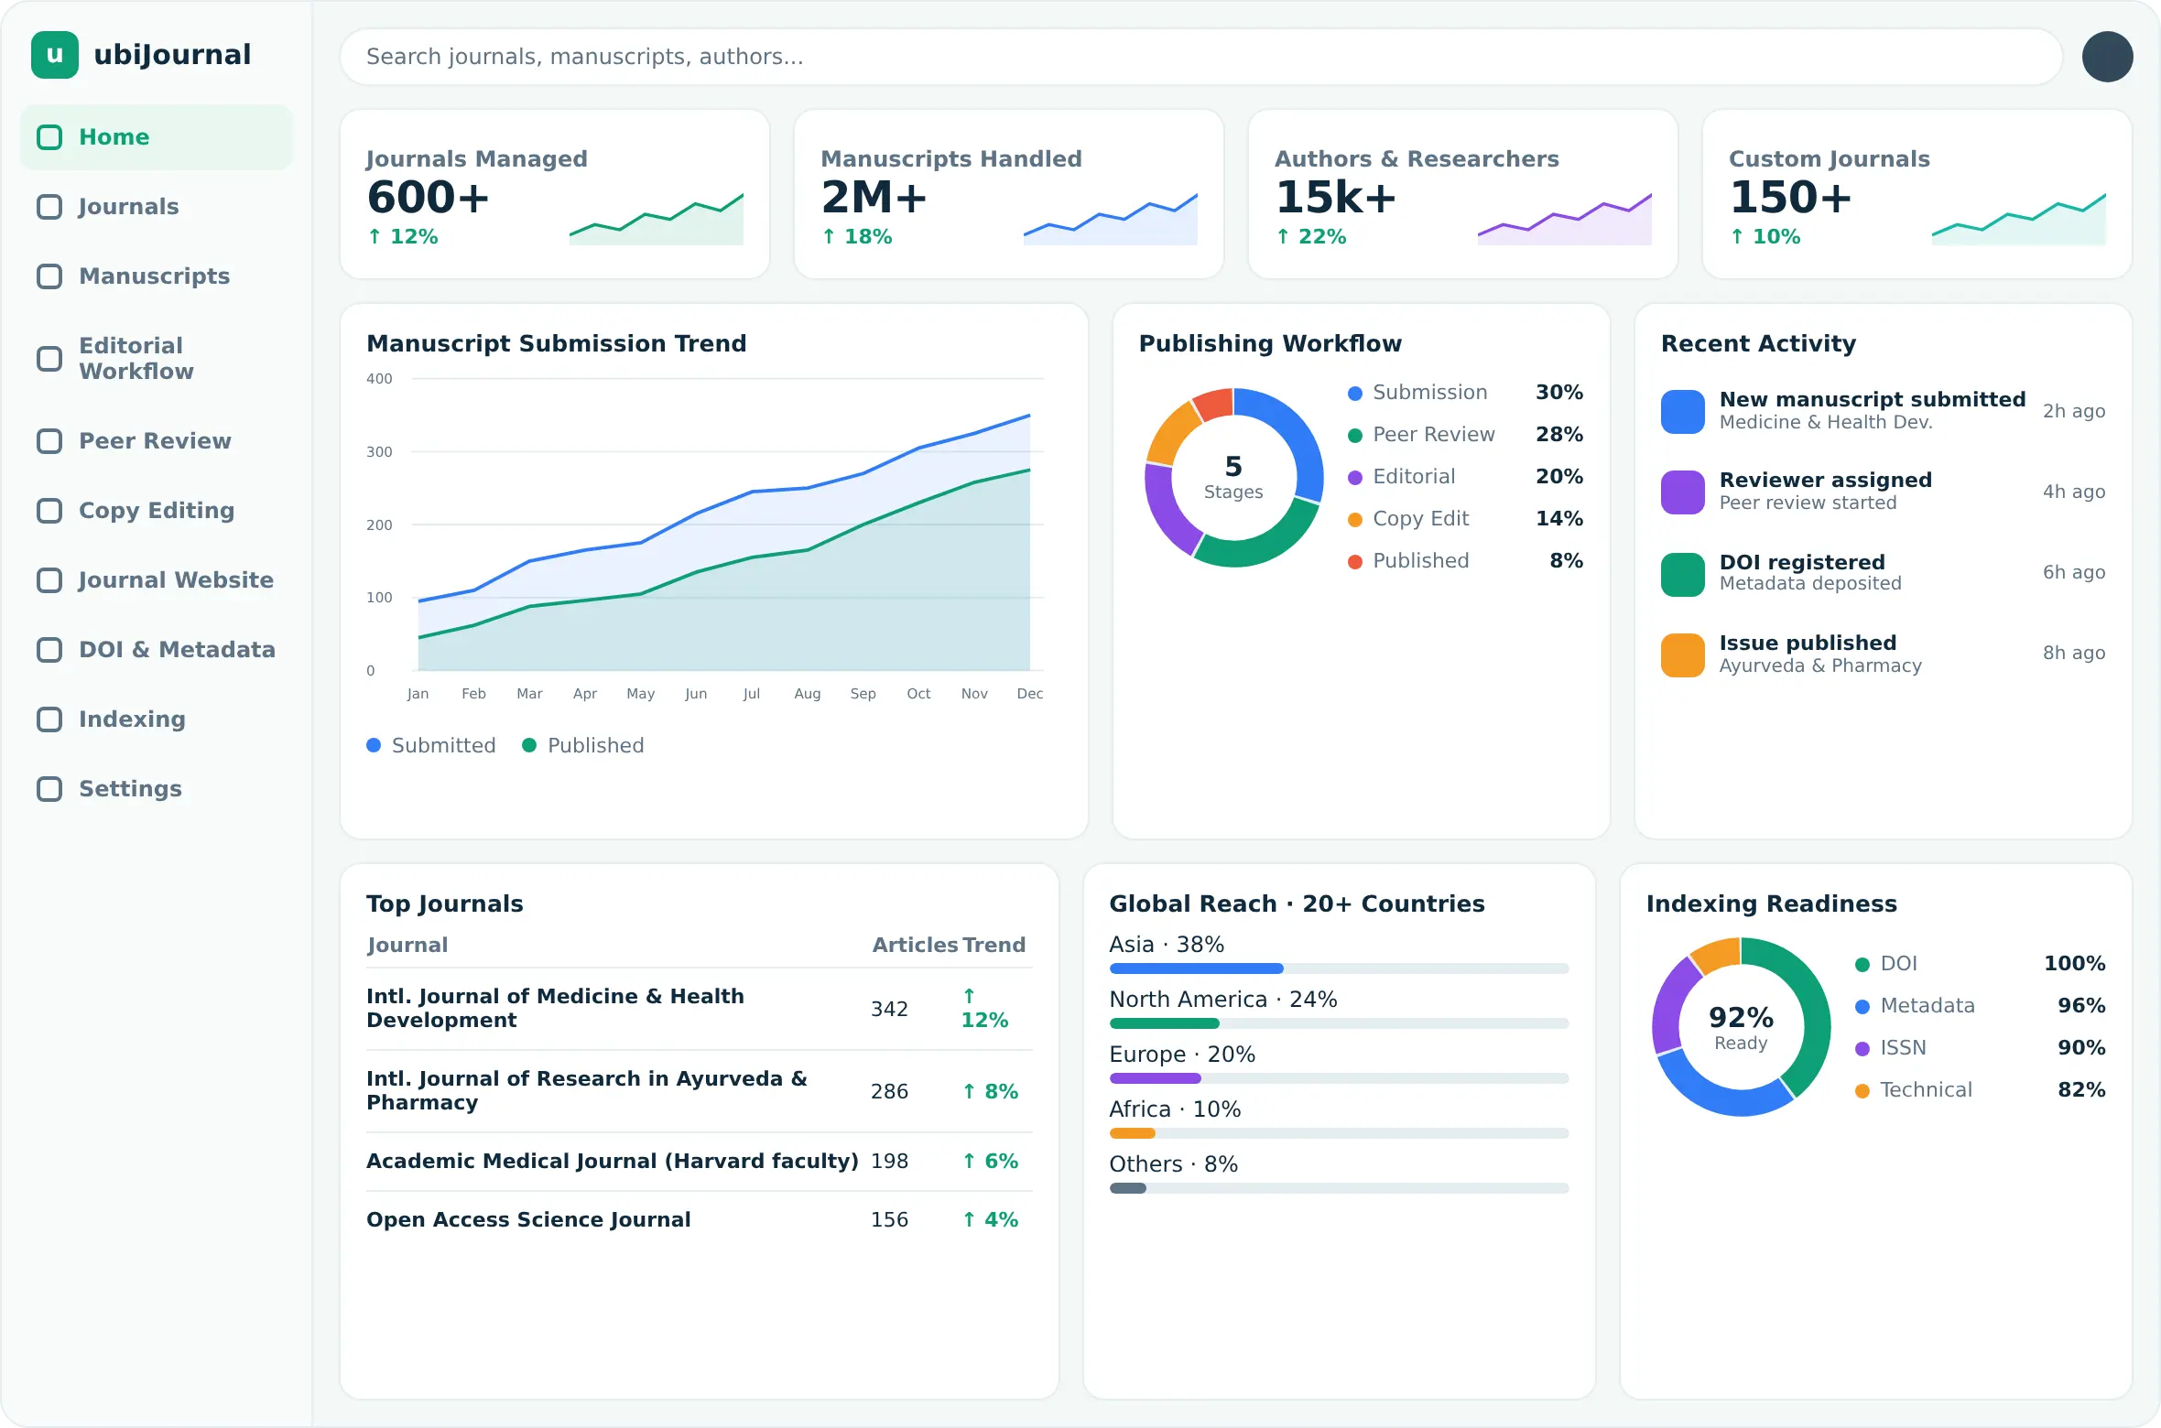Image resolution: width=2161 pixels, height=1428 pixels.
Task: Click the orange Issue published icon
Action: point(1683,655)
